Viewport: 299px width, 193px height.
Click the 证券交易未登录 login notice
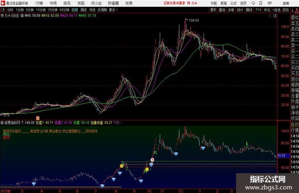point(174,3)
